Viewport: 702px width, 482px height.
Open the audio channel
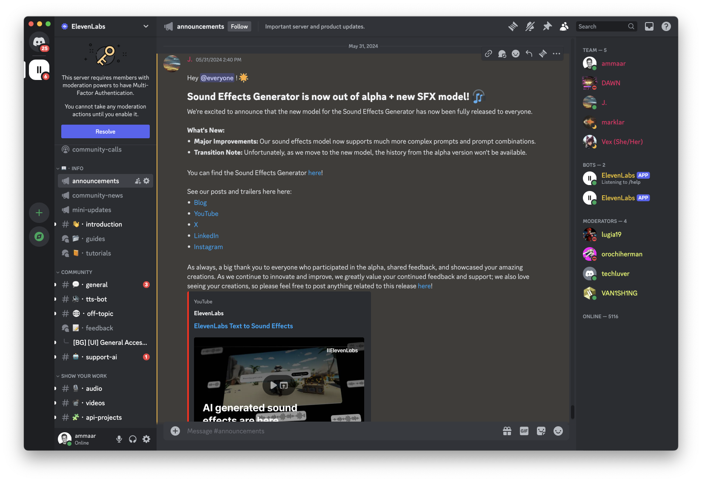[x=106, y=389]
